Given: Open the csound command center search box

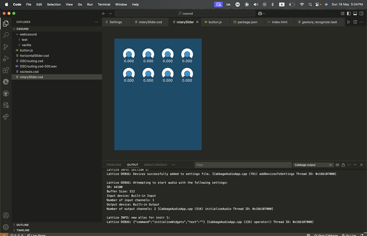Looking at the screenshot, I should click(185, 14).
